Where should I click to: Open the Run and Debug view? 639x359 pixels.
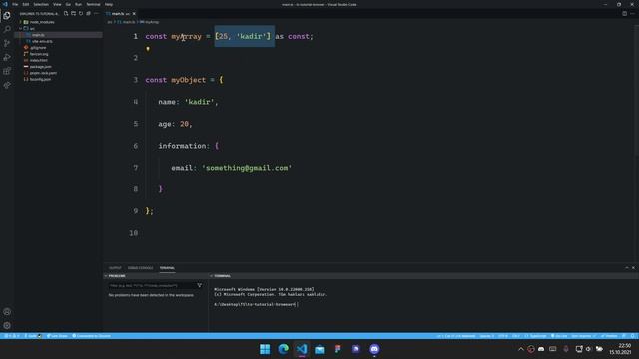tap(7, 57)
